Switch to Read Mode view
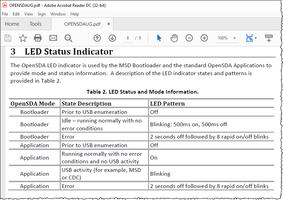The width and height of the screenshot is (283, 200). point(269,38)
